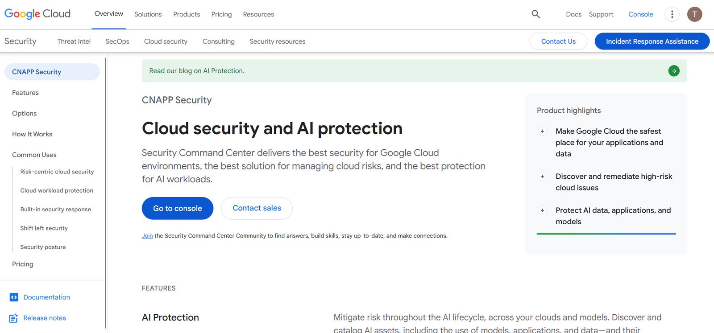Image resolution: width=714 pixels, height=333 pixels.
Task: Click 'Read our blog on AI Protection' banner
Action: click(414, 71)
